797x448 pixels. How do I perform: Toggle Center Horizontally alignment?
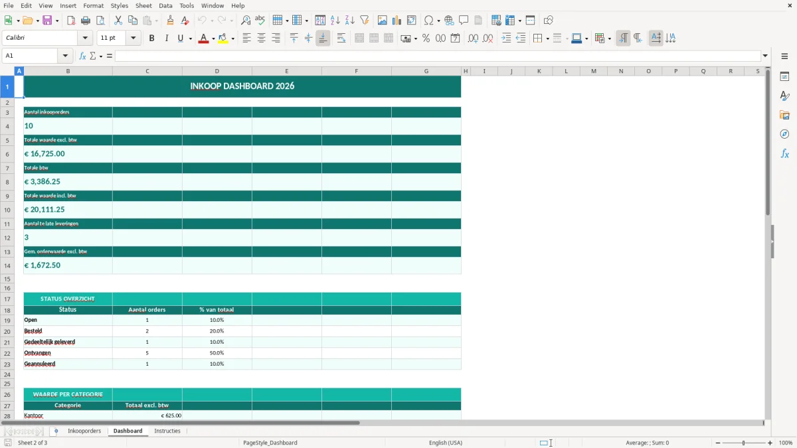[x=261, y=38]
